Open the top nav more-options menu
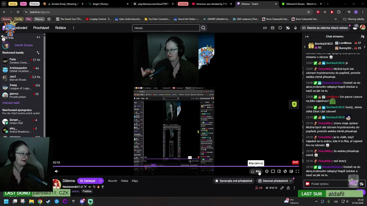The image size is (367, 206). [73, 28]
